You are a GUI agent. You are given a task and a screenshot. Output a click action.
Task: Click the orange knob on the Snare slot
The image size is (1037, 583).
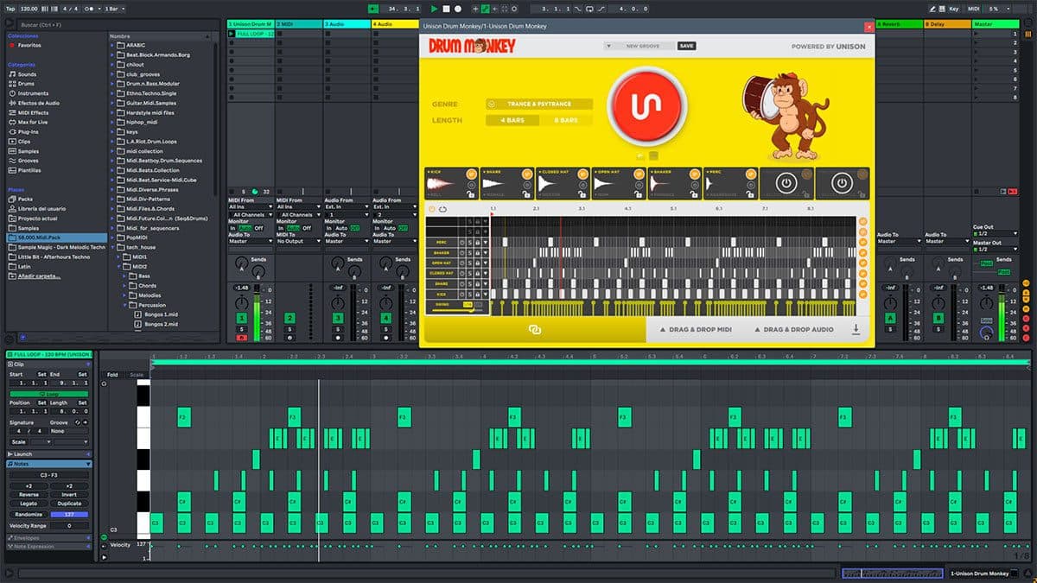pyautogui.click(x=527, y=174)
